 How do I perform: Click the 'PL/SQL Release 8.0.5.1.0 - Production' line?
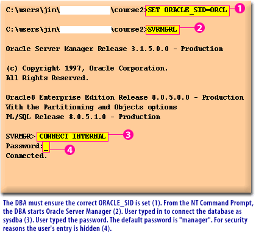pos(83,117)
